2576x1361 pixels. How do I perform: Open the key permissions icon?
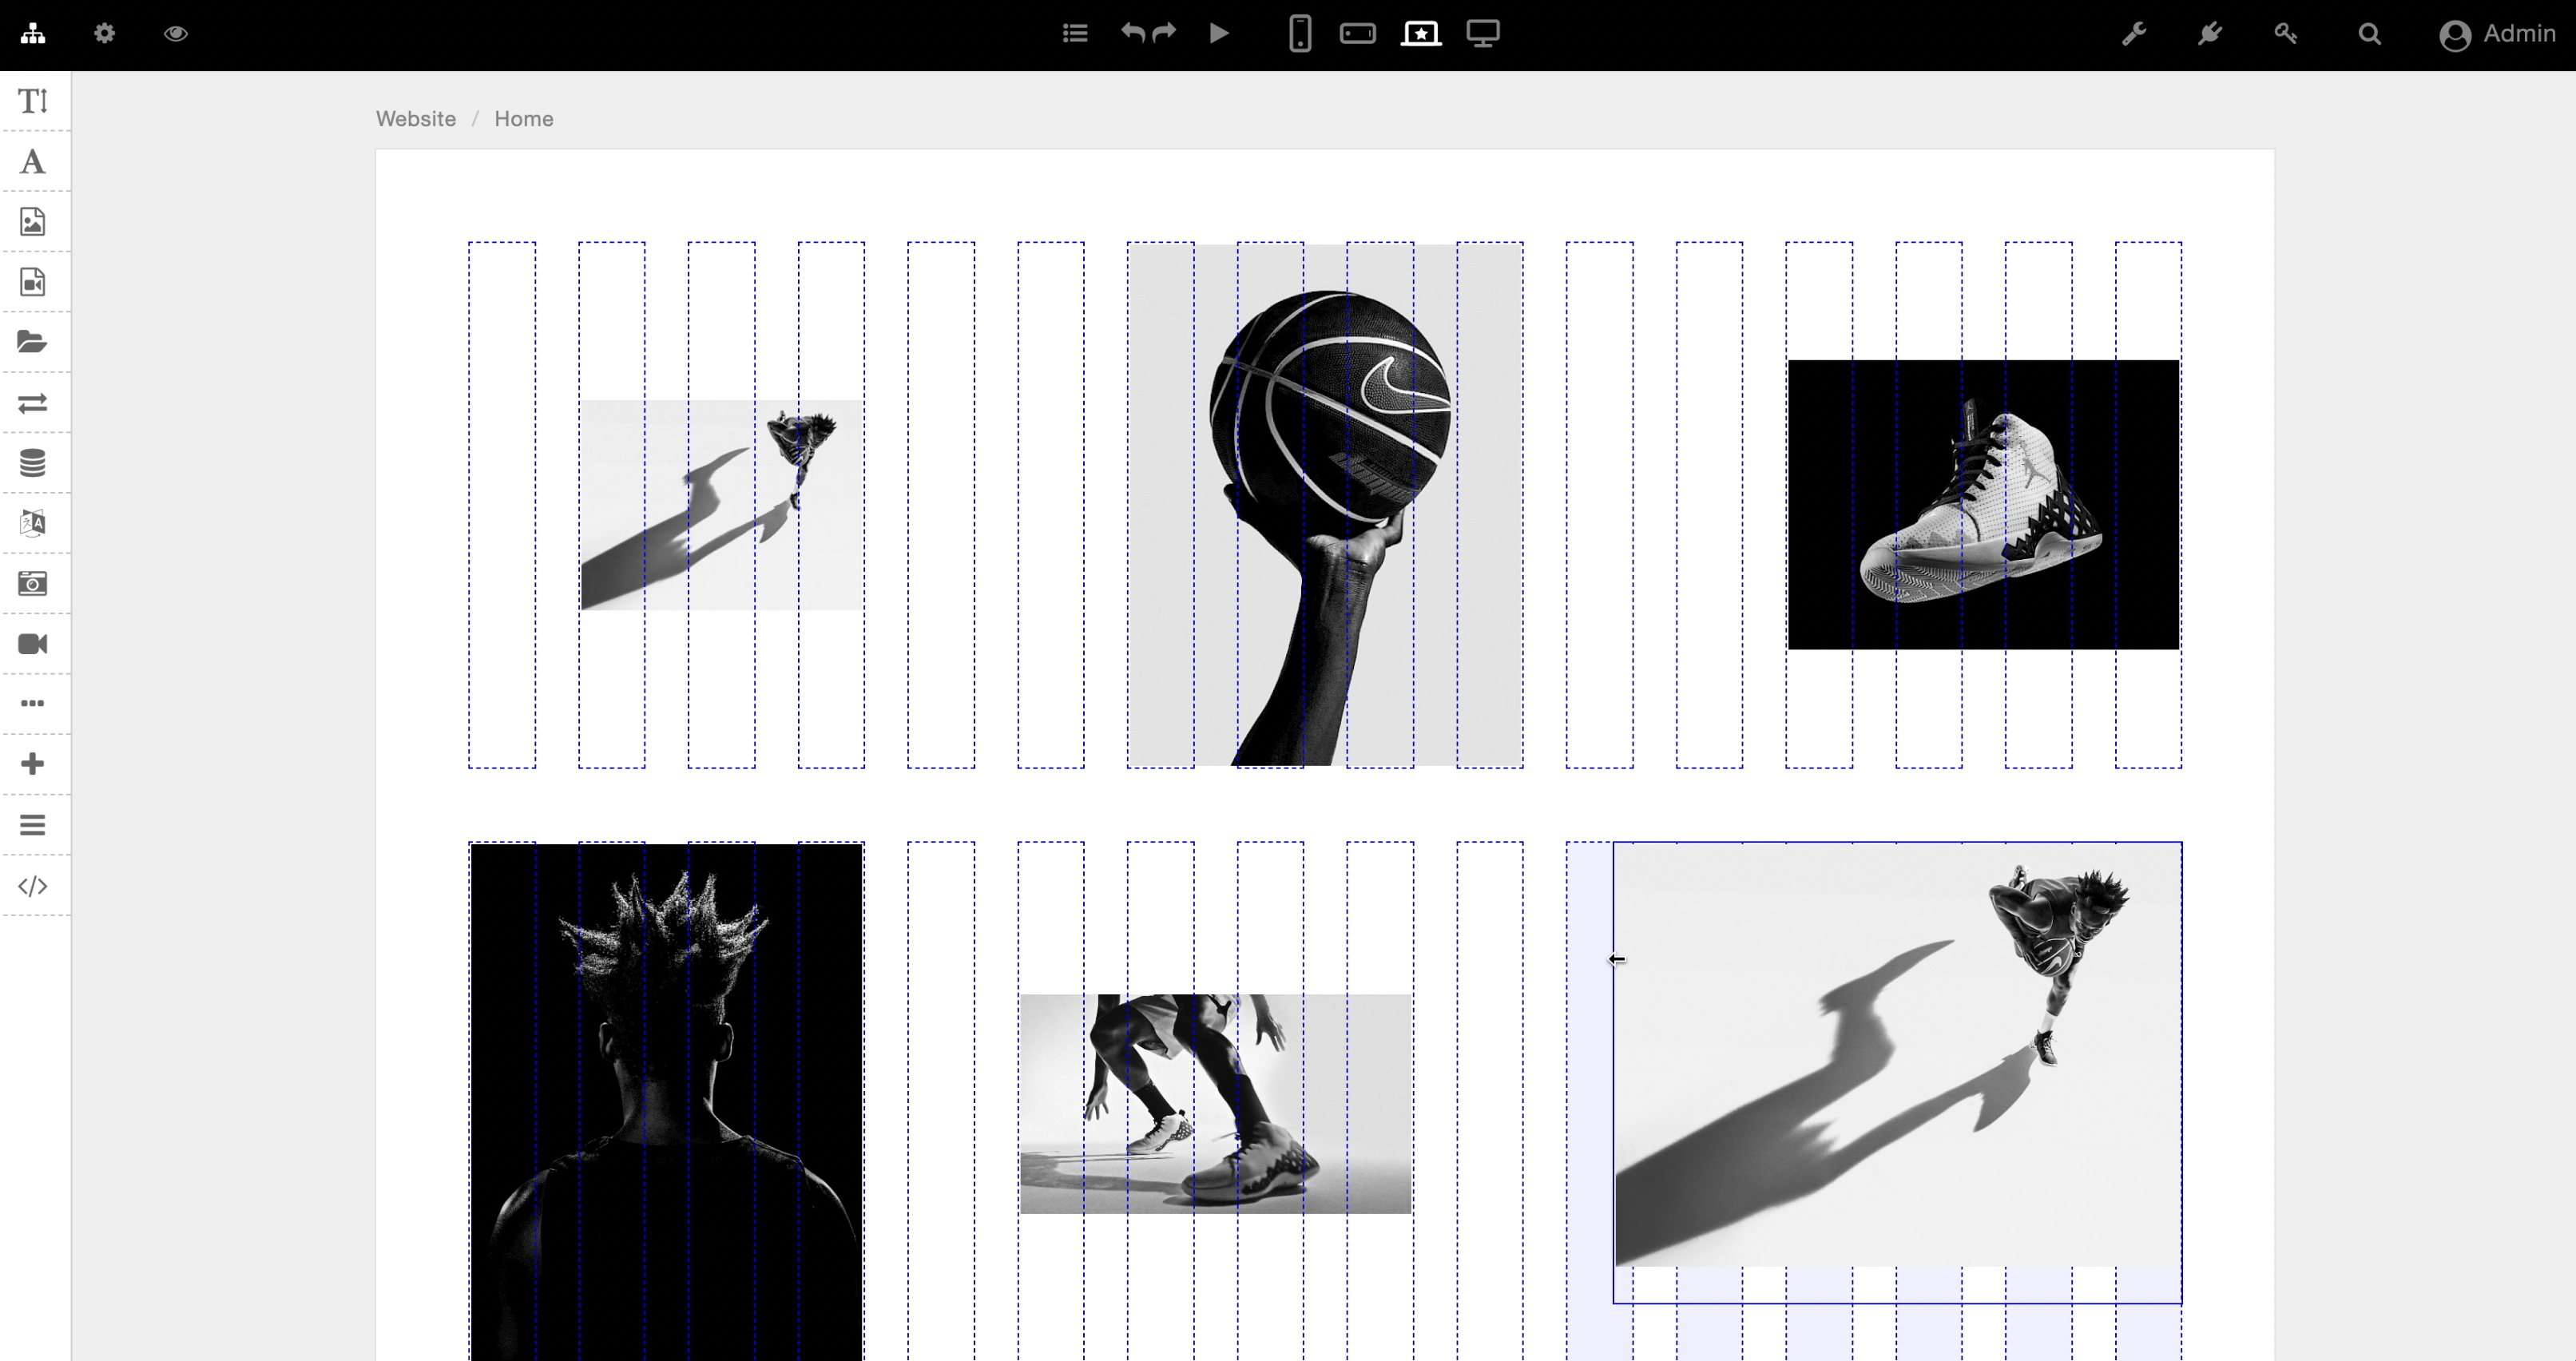tap(2286, 34)
